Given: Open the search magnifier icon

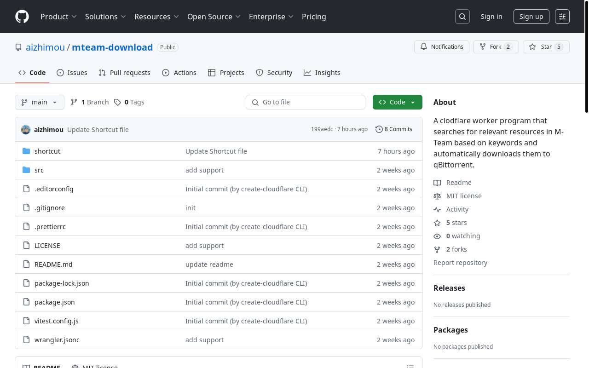Looking at the screenshot, I should 462,17.
